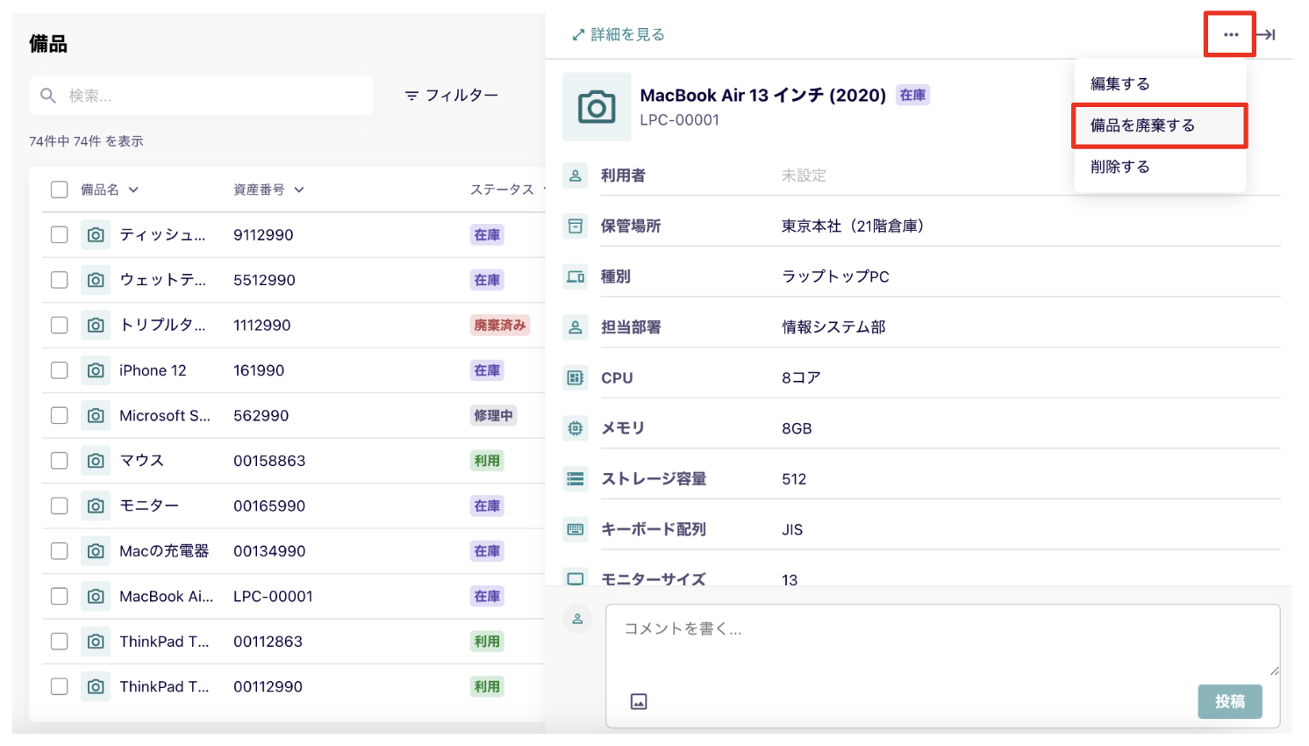Click the camera icon in マウス row

tap(96, 461)
